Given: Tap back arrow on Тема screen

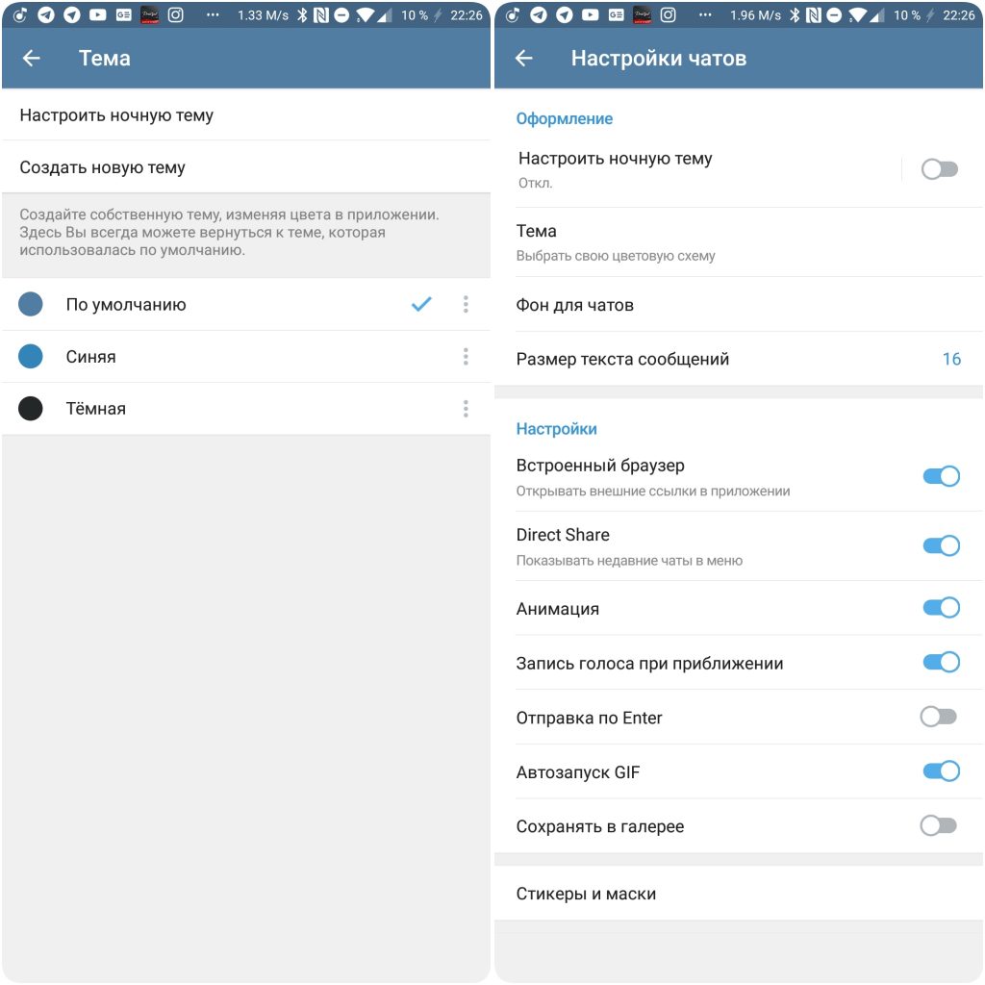Looking at the screenshot, I should 32,59.
